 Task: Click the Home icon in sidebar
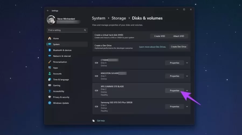click(50, 39)
